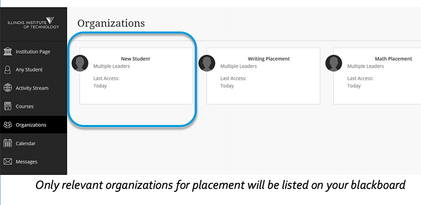Click the Institution Page building icon
The image size is (421, 205).
tap(8, 52)
